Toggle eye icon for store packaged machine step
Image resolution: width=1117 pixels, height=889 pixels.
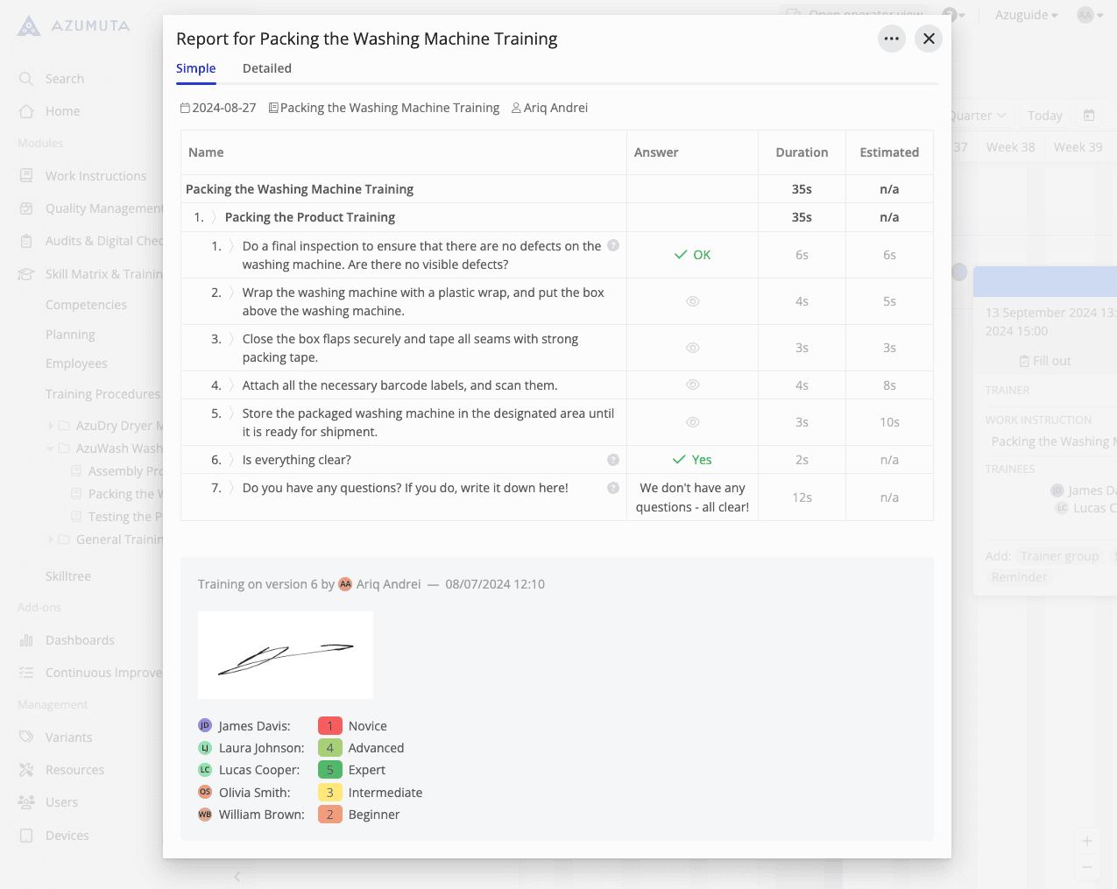pyautogui.click(x=692, y=422)
